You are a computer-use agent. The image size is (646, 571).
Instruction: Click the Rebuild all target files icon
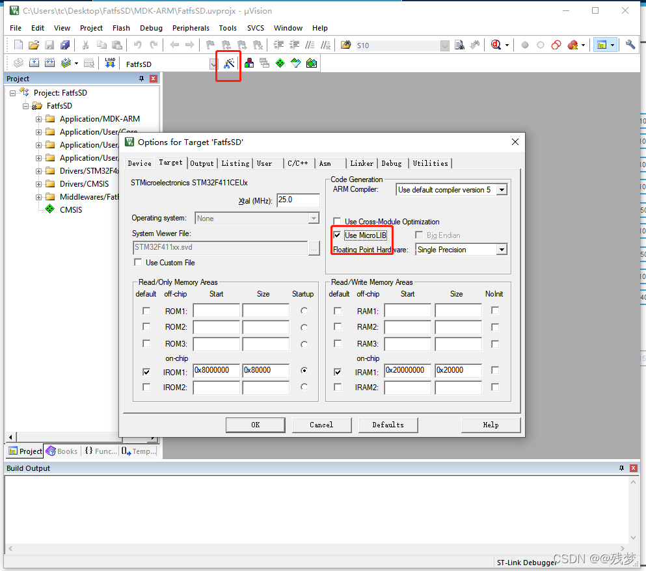pos(49,62)
